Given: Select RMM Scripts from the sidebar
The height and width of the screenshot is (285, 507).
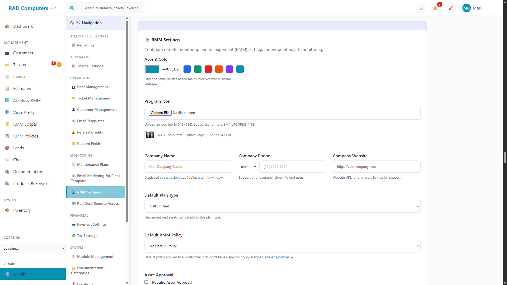Looking at the screenshot, I should [25, 124].
